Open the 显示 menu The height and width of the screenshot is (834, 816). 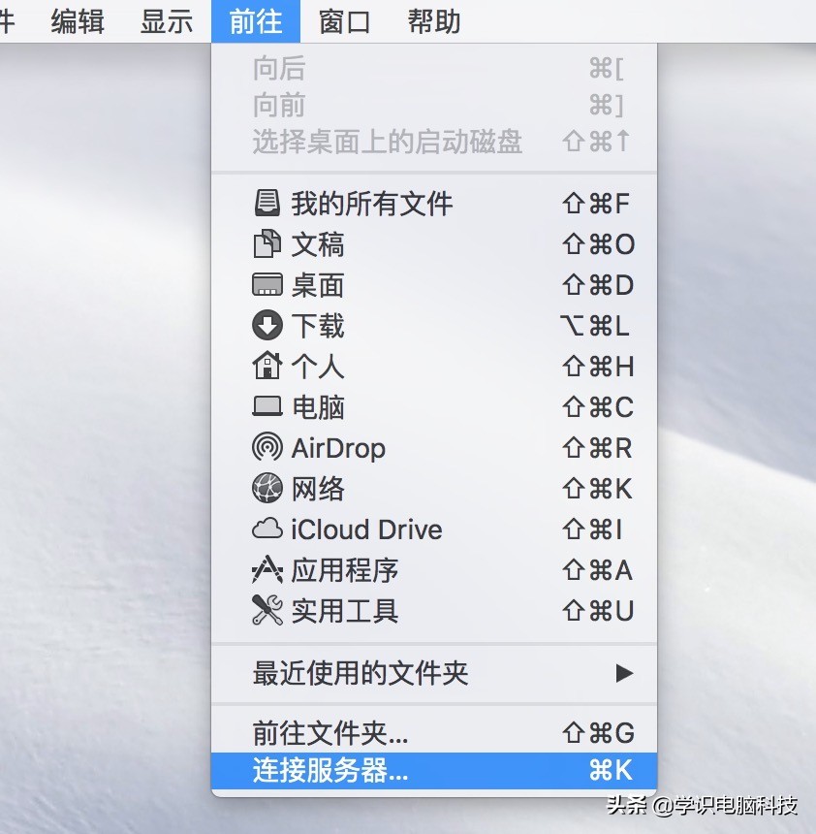(165, 21)
